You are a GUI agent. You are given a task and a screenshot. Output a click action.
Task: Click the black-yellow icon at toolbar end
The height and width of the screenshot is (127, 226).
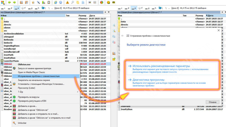coord(114,2)
